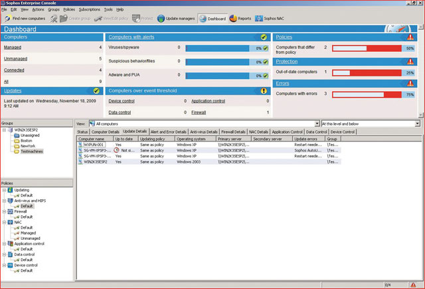
Task: Click the Firewall event threshold link
Action: [199, 112]
